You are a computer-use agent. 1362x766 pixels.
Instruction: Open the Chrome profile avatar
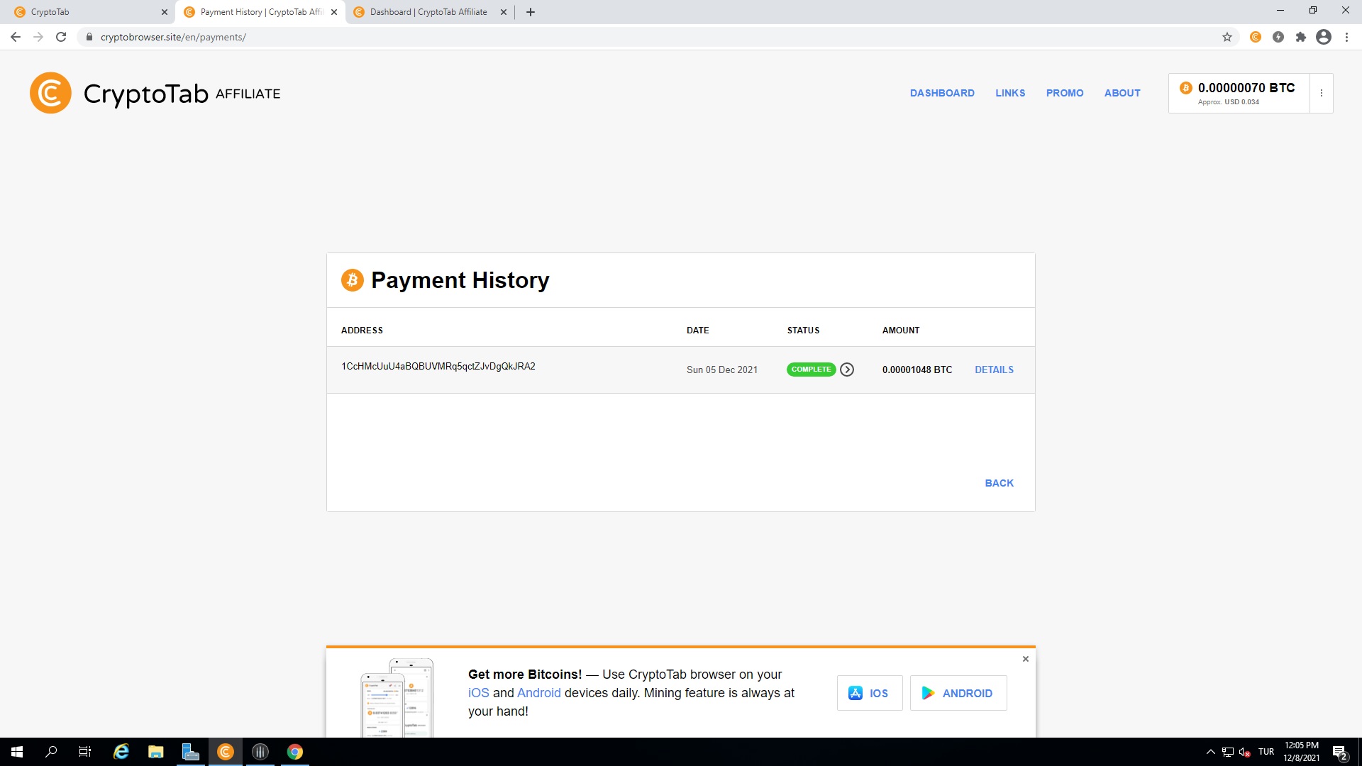pos(1324,37)
